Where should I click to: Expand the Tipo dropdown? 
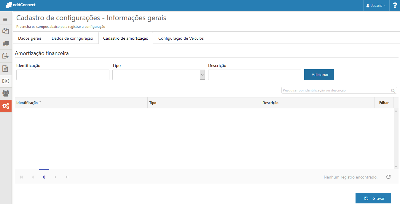point(202,75)
